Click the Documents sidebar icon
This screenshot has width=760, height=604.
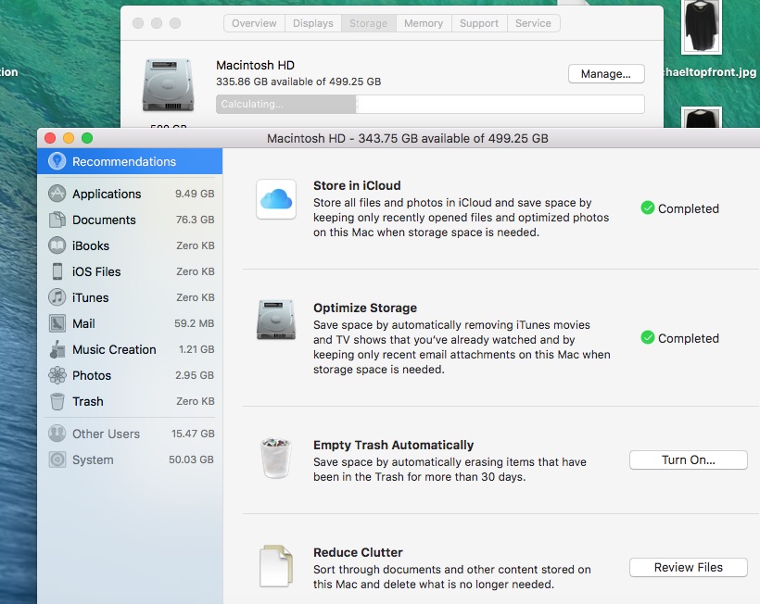(57, 220)
